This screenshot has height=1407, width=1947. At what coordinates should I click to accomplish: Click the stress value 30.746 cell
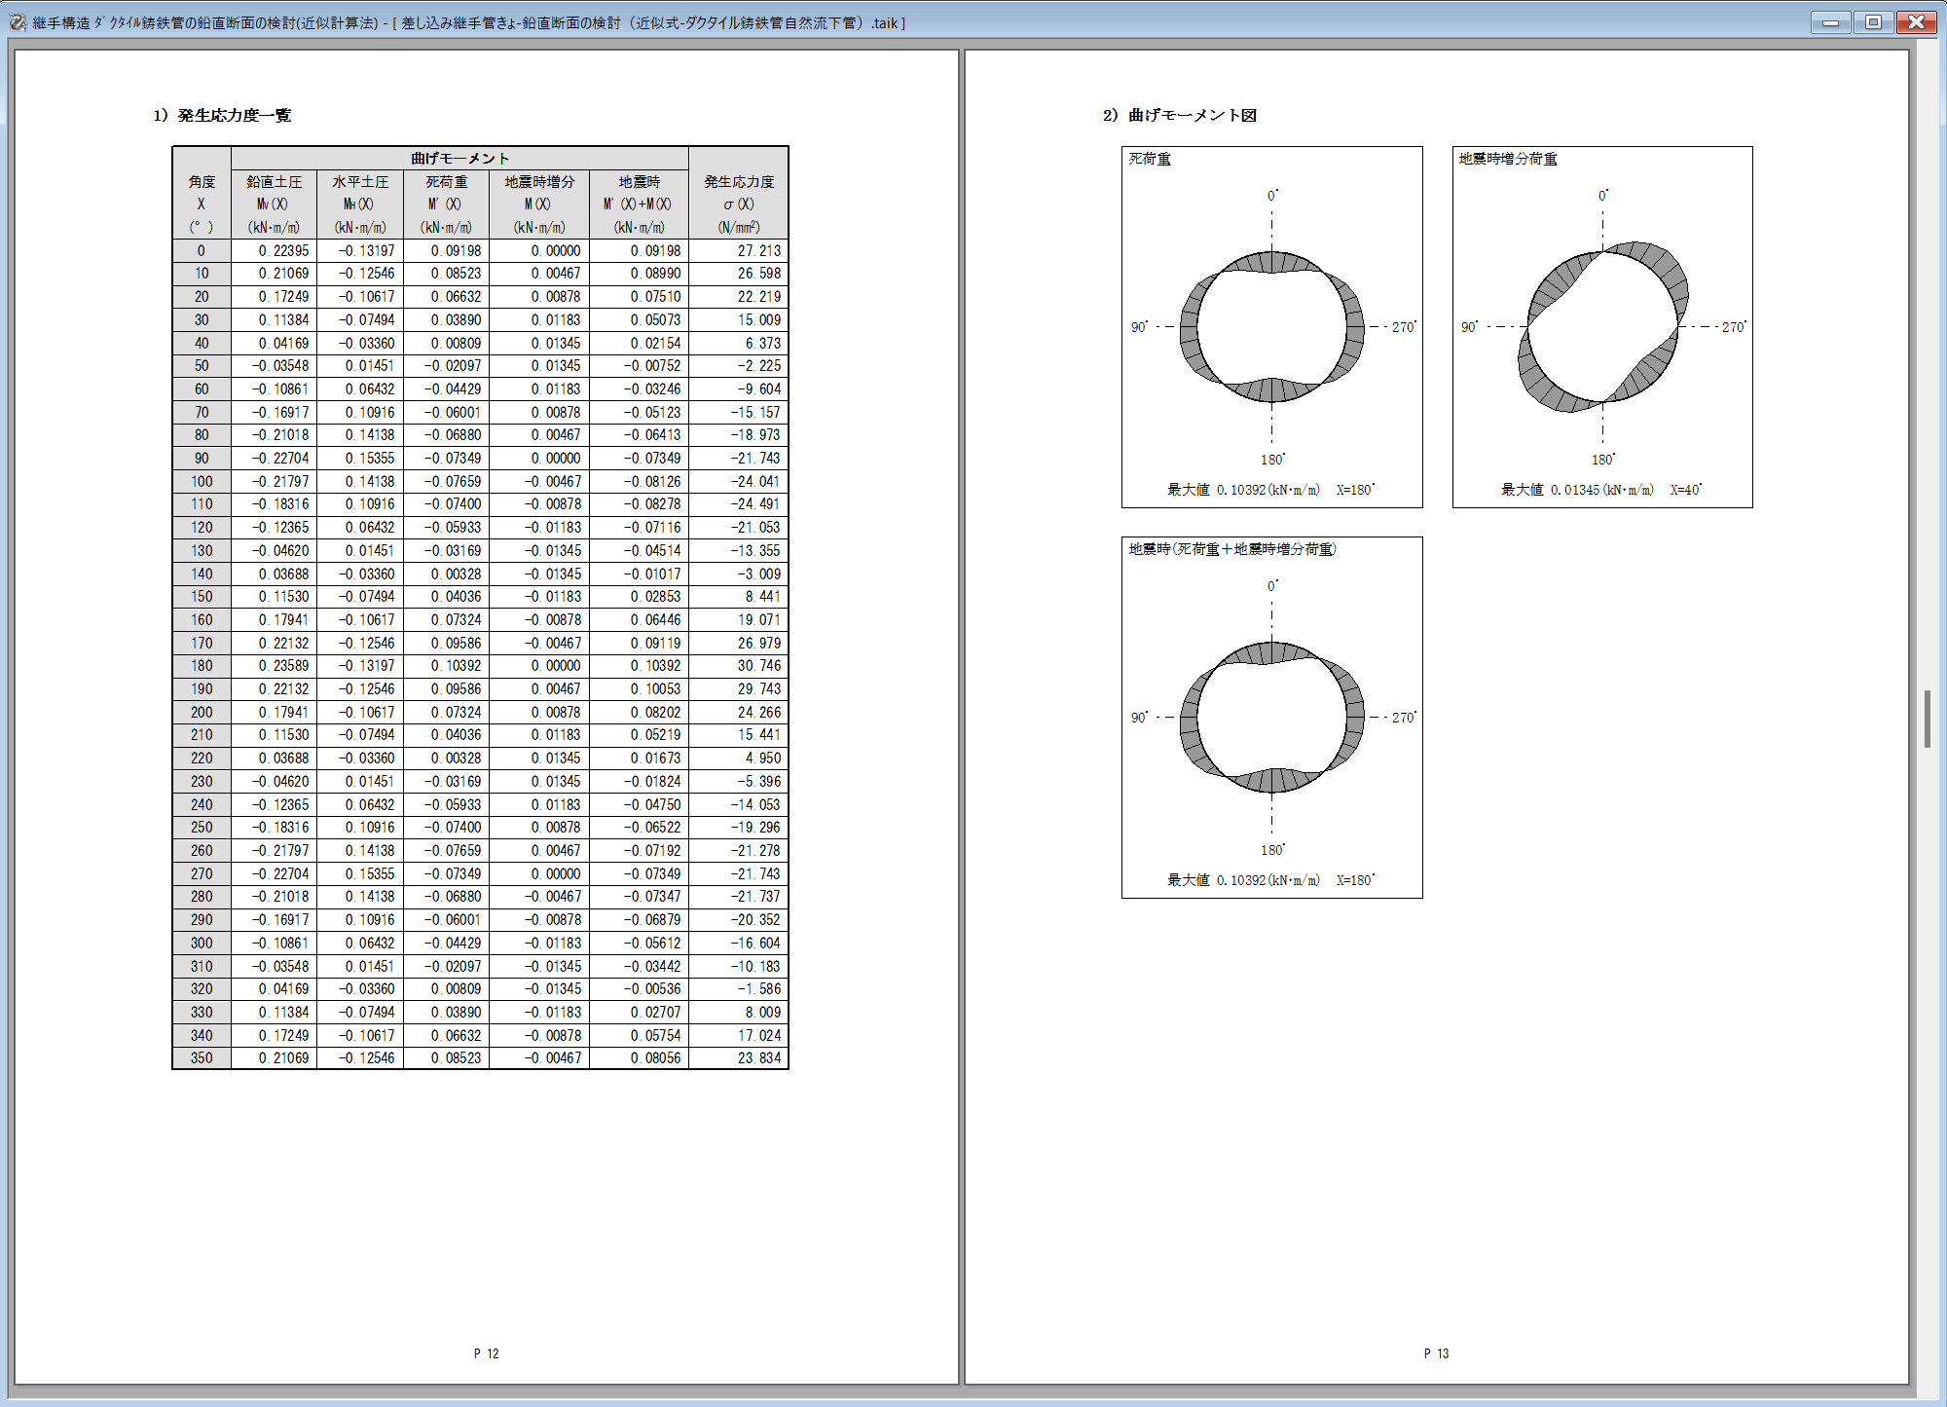758,666
